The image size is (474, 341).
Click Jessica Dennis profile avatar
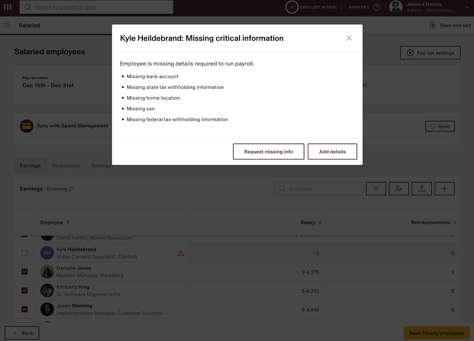[x=395, y=7]
